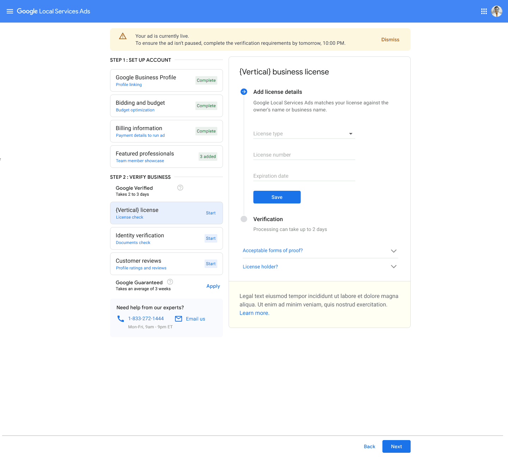Image resolution: width=508 pixels, height=457 pixels.
Task: Open the Featured professionals step
Action: [x=167, y=157]
